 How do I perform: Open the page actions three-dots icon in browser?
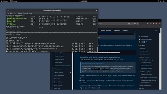coord(133,24)
